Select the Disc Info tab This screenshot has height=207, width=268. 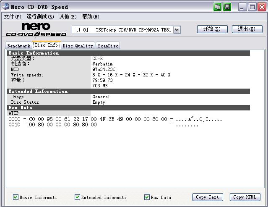point(46,45)
